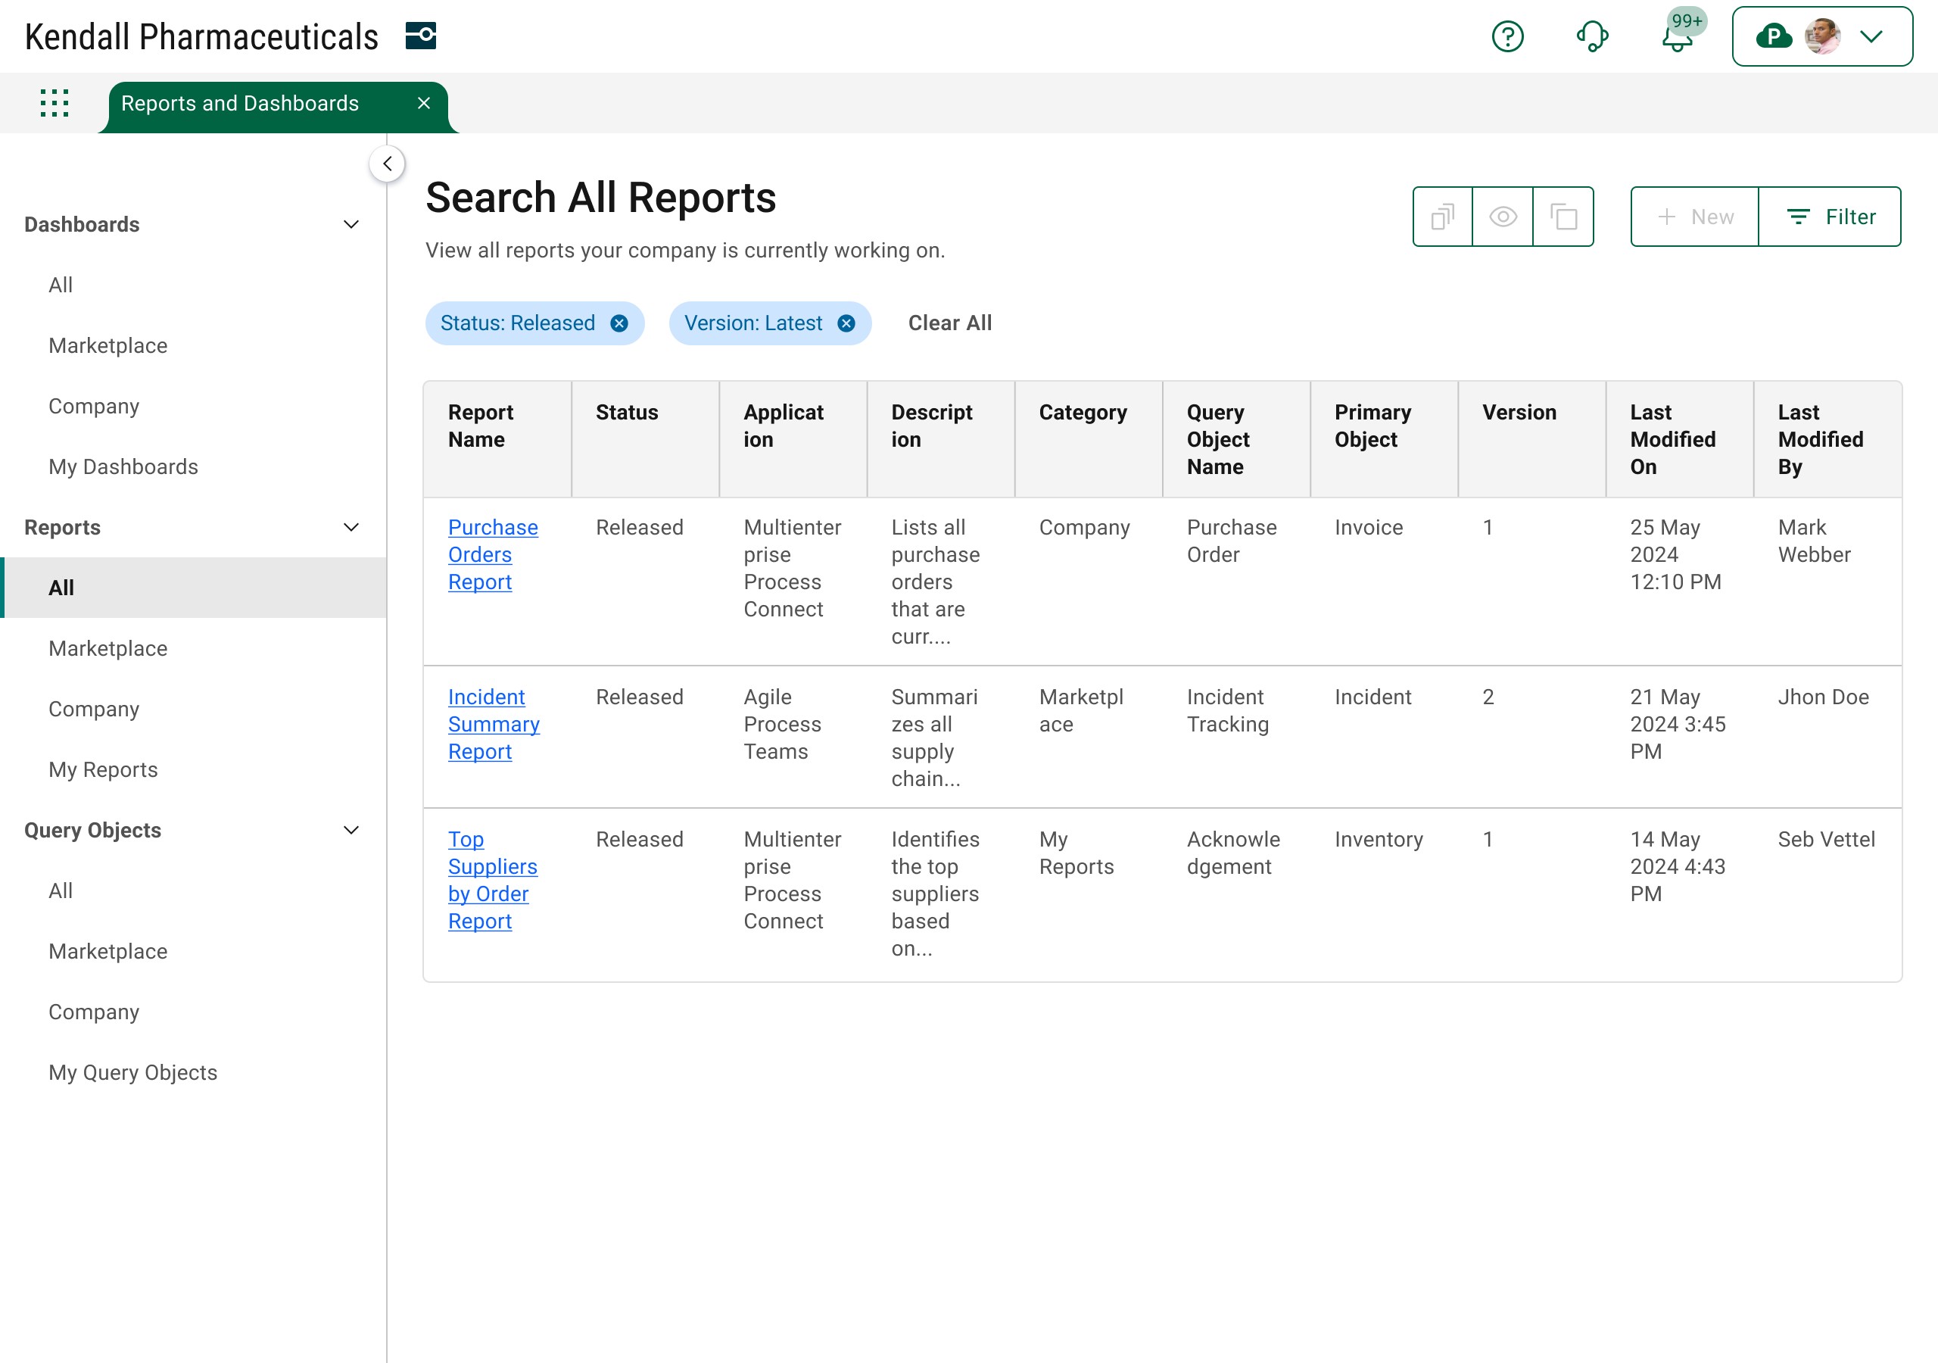The height and width of the screenshot is (1363, 1938).
Task: Collapse the Reports sidebar section
Action: point(351,528)
